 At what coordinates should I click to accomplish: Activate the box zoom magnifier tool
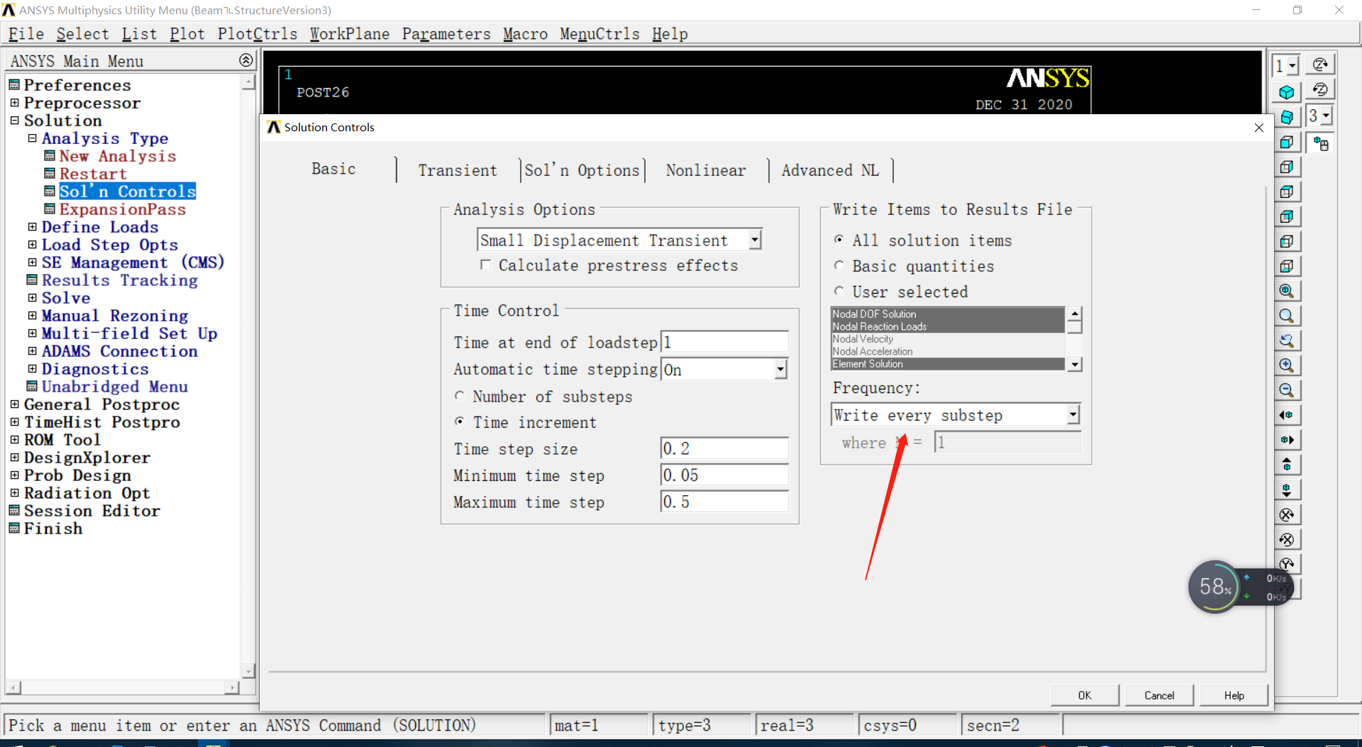click(x=1286, y=316)
